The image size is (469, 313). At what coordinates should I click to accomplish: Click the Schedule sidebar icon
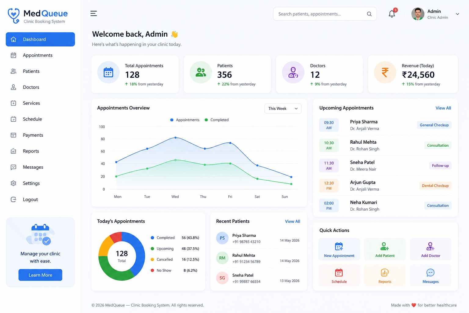point(13,119)
